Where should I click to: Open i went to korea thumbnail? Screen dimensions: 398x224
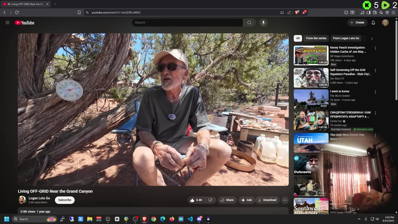pos(311,99)
